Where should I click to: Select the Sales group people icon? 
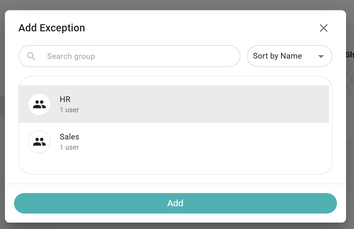coord(39,142)
